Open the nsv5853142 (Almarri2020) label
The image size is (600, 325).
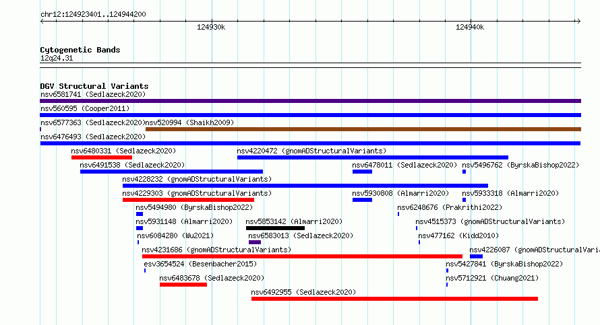point(294,221)
